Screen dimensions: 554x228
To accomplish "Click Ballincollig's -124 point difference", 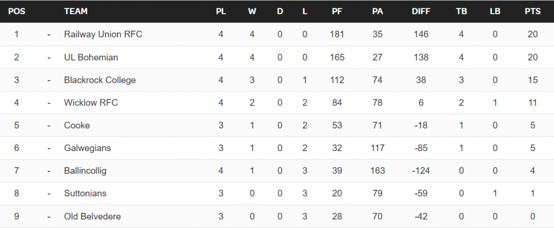I will click(421, 171).
